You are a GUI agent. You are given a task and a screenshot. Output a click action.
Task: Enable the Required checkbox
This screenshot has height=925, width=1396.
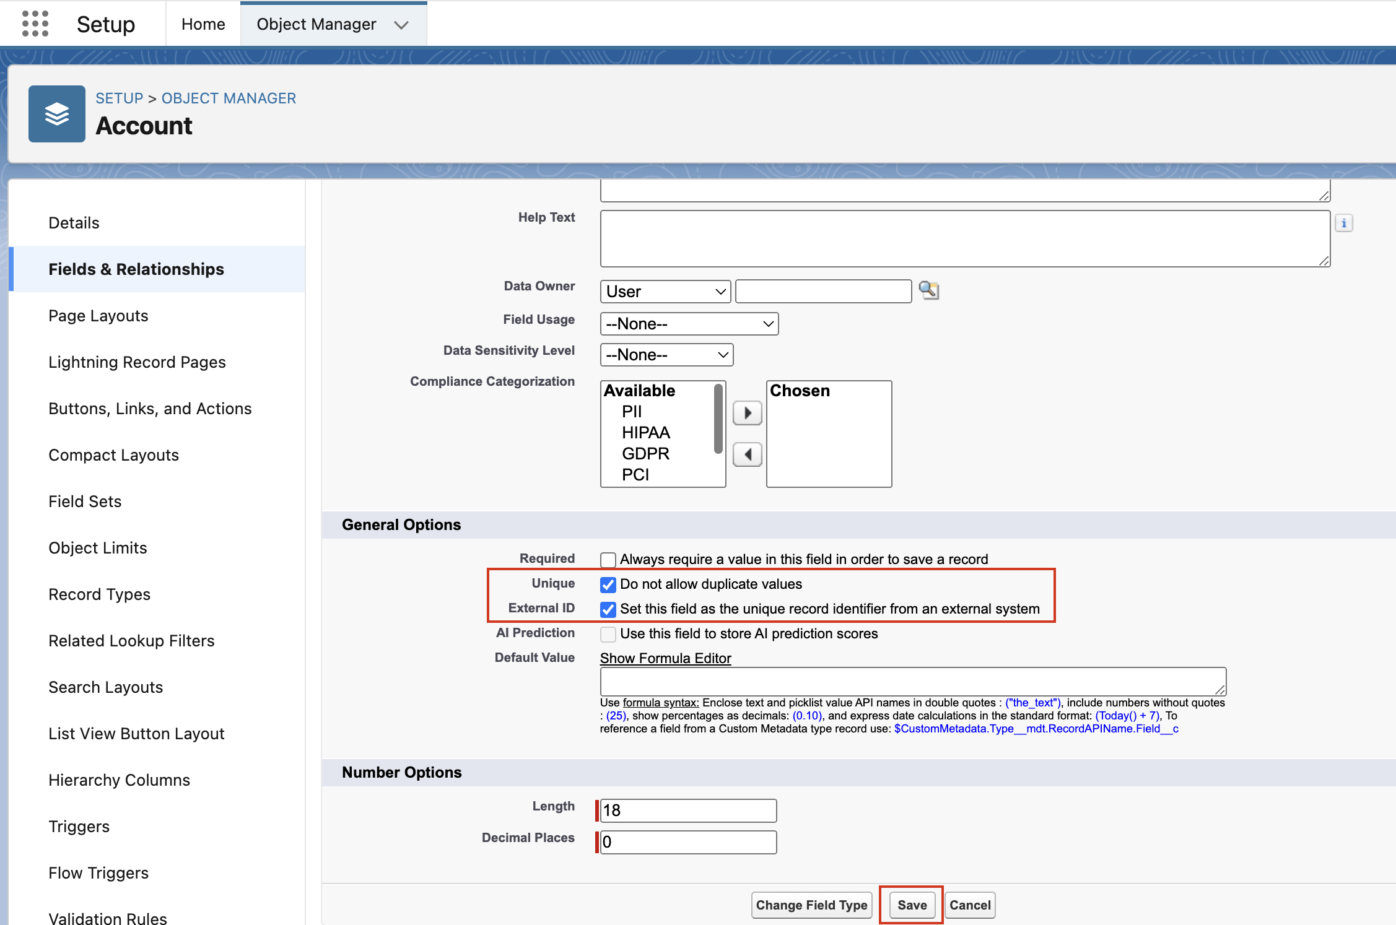pos(608,560)
